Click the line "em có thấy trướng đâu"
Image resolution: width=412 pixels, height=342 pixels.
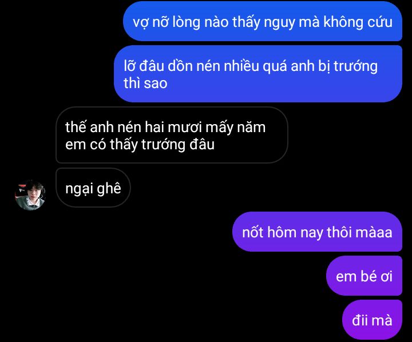[140, 145]
